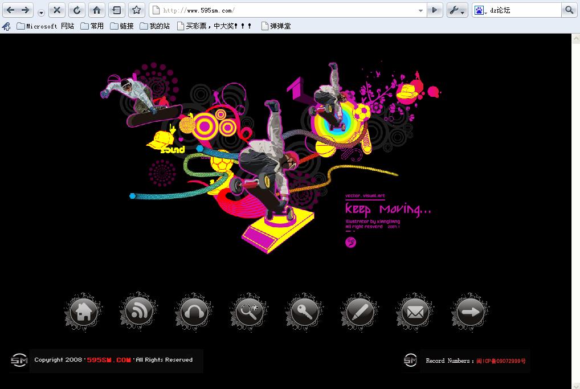Viewport: 580px width, 389px height.
Task: Click the envelope mail icon
Action: pos(415,312)
